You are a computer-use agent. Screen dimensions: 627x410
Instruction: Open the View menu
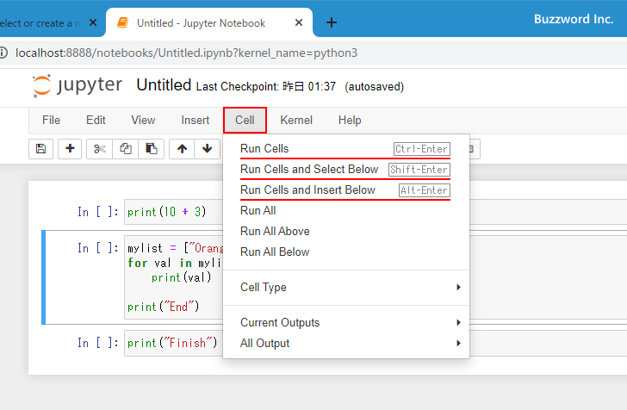pyautogui.click(x=143, y=120)
